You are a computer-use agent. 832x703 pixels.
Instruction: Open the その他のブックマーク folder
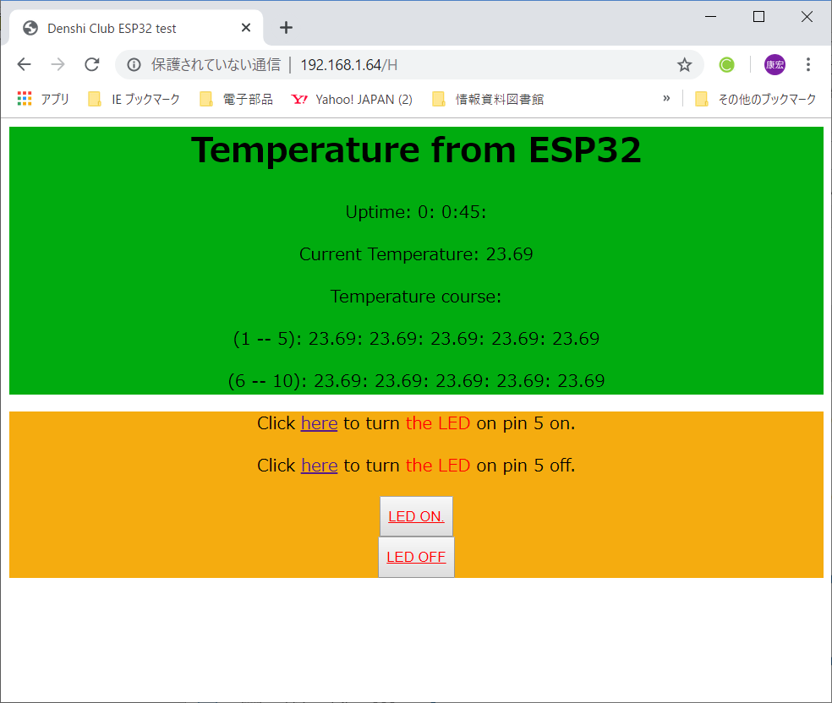(756, 99)
